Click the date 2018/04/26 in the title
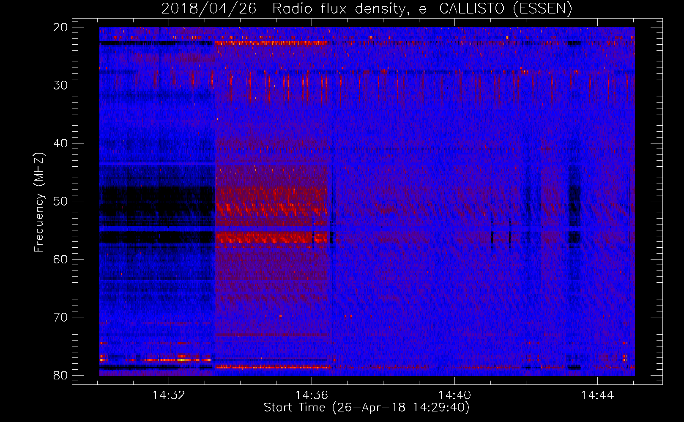 [x=209, y=8]
